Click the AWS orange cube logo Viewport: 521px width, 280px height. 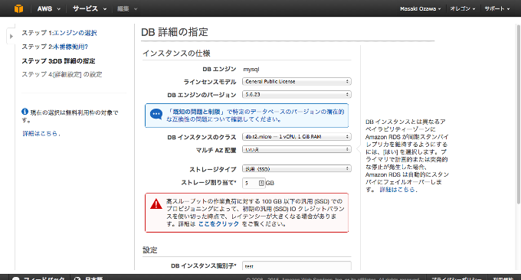18,8
